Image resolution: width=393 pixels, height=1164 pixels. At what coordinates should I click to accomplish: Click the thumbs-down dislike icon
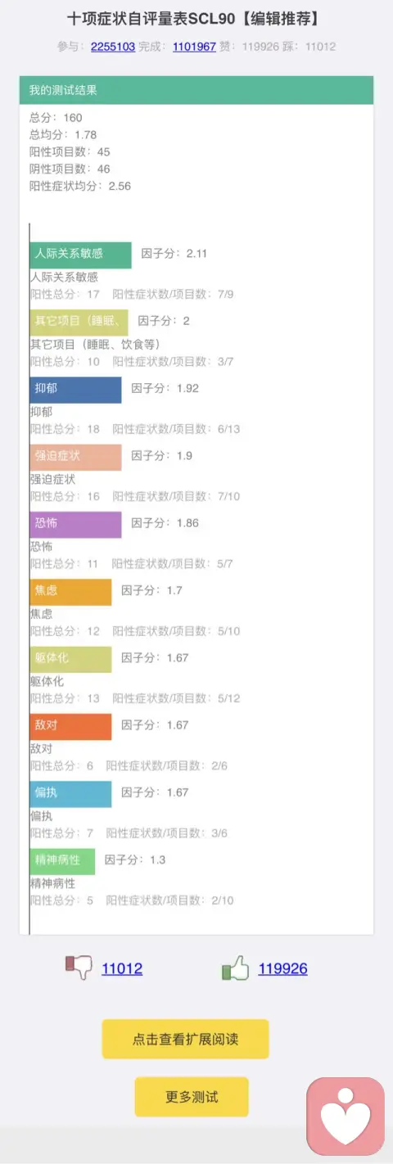[x=79, y=968]
